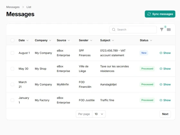Click 'Traffic fine' subject cell

coord(107,100)
